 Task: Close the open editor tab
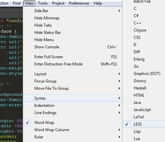point(20,13)
